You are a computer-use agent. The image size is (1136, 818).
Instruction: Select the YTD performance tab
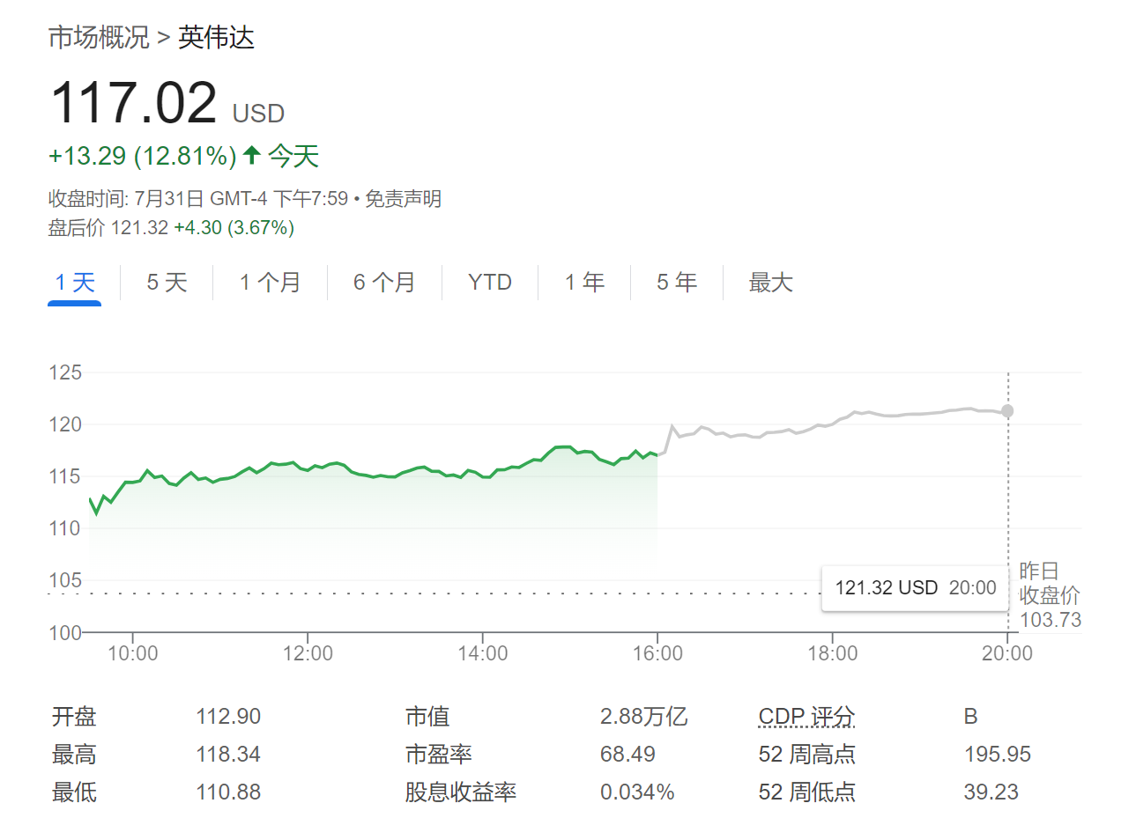tap(489, 282)
